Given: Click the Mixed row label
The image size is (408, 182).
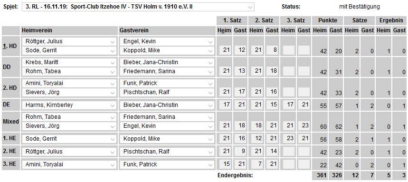Looking at the screenshot, I should 10,122.
